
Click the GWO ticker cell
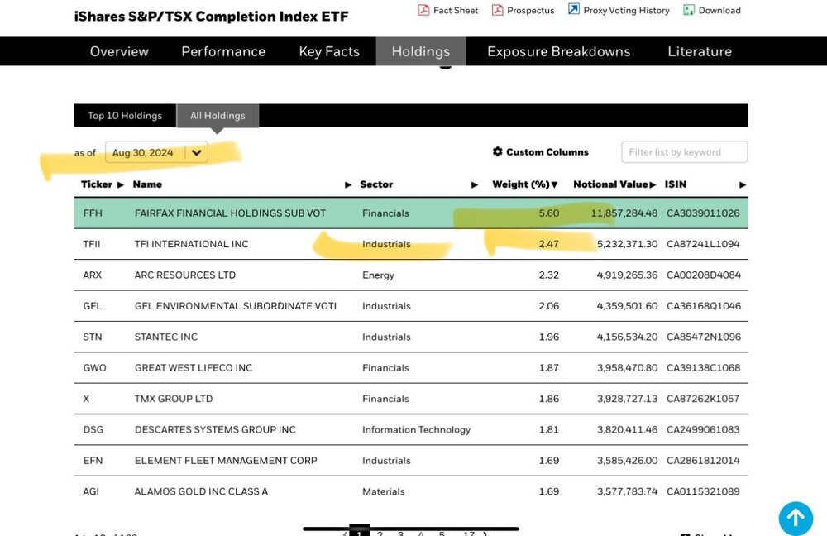94,368
